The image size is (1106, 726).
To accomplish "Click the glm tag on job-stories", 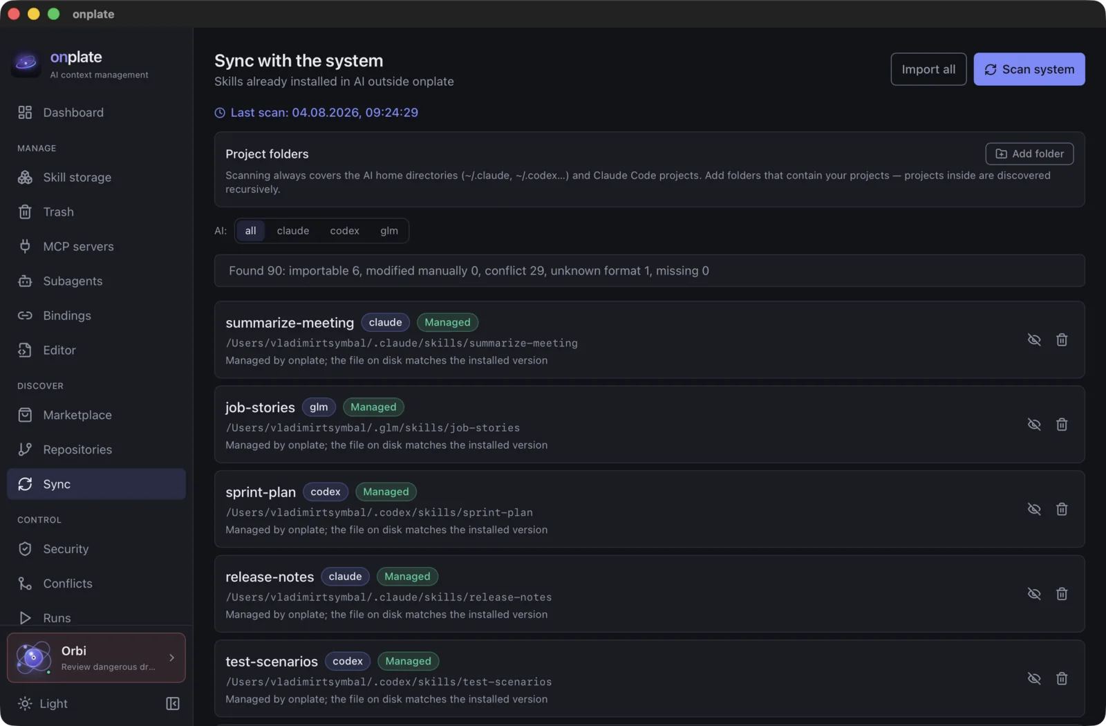I will point(319,407).
